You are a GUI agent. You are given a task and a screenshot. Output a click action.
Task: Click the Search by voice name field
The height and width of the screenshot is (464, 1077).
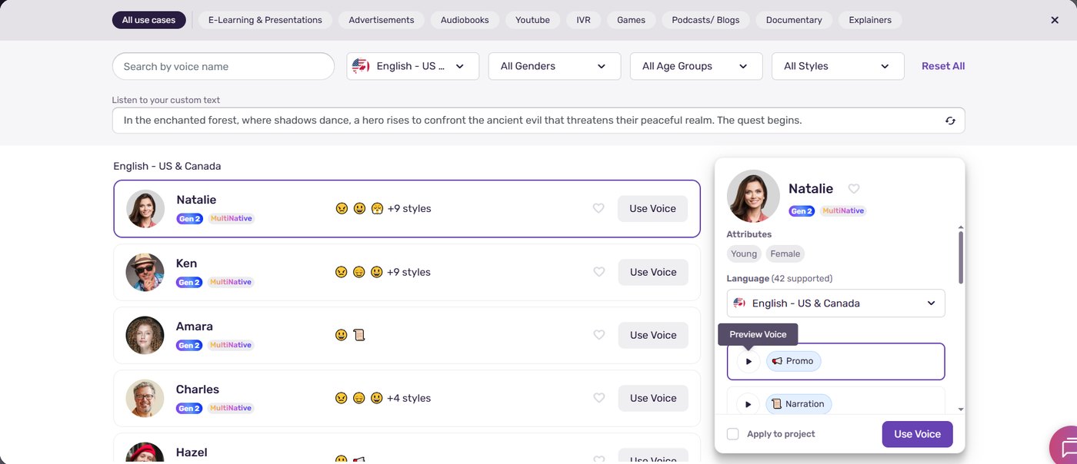[x=223, y=66]
